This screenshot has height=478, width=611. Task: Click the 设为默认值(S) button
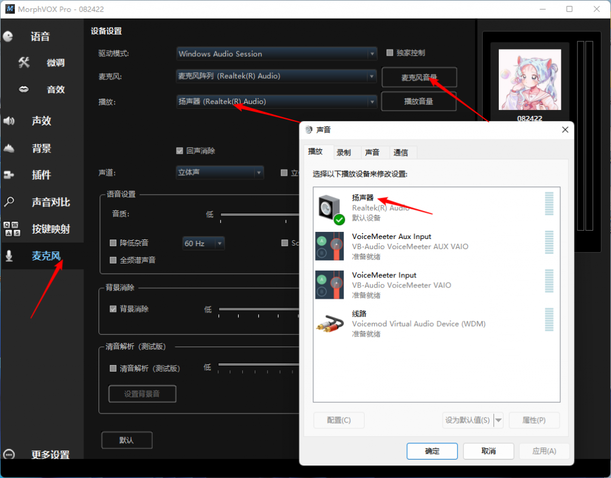(x=468, y=420)
